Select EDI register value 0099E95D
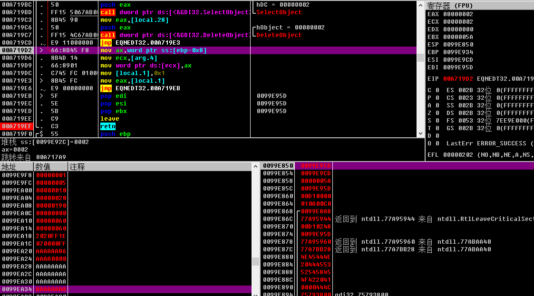 pyautogui.click(x=458, y=67)
